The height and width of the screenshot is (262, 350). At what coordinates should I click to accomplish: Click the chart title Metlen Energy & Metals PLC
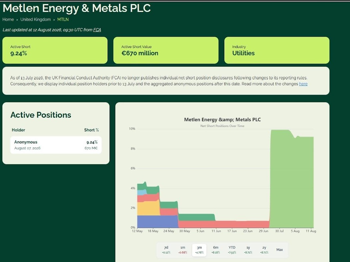point(222,120)
